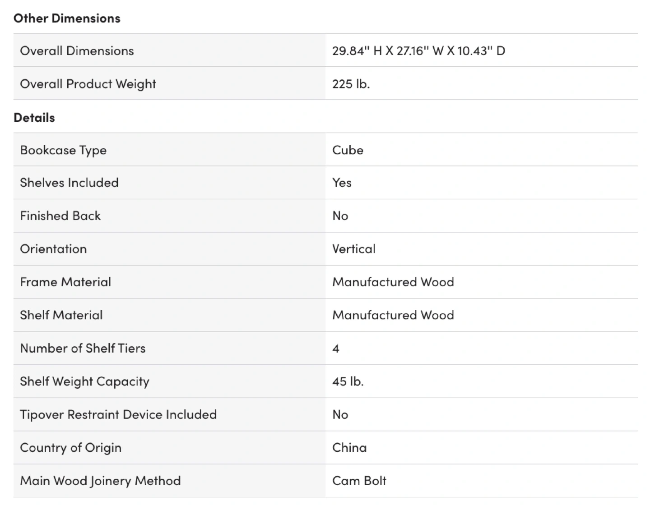Viewport: 650px width, 505px height.
Task: Click Manufactured Wood in Shelf Material row
Action: [393, 315]
